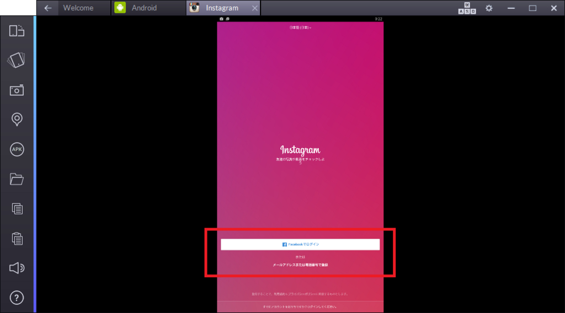Open help via the question mark icon
The width and height of the screenshot is (565, 313).
(17, 298)
